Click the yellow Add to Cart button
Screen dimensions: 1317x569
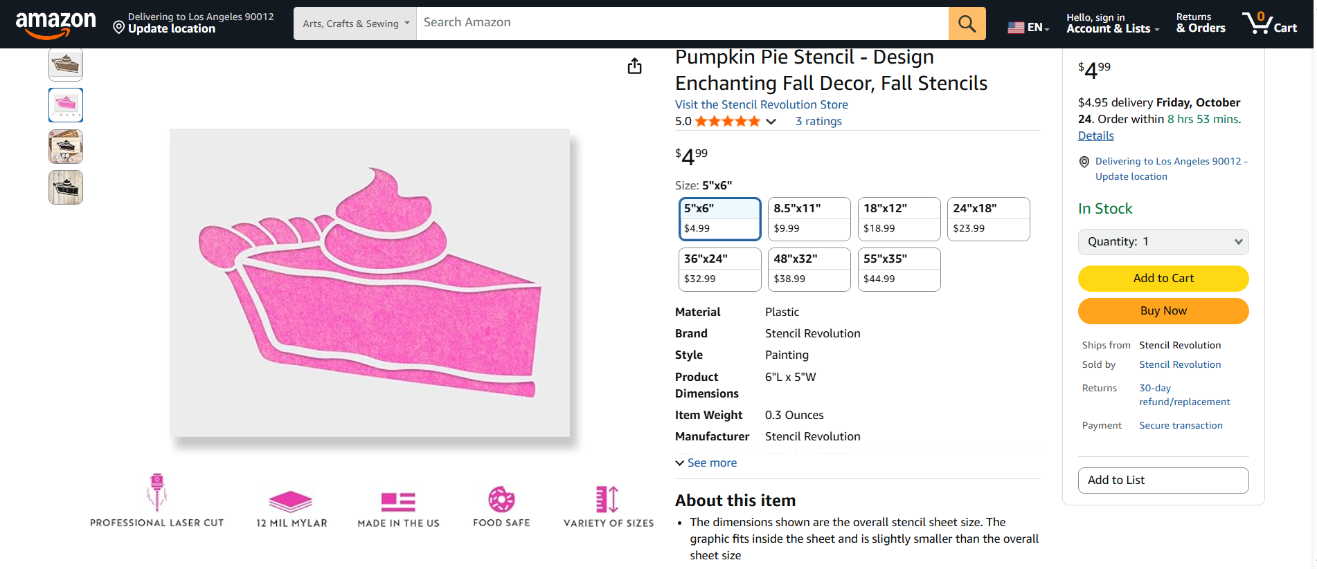tap(1163, 279)
